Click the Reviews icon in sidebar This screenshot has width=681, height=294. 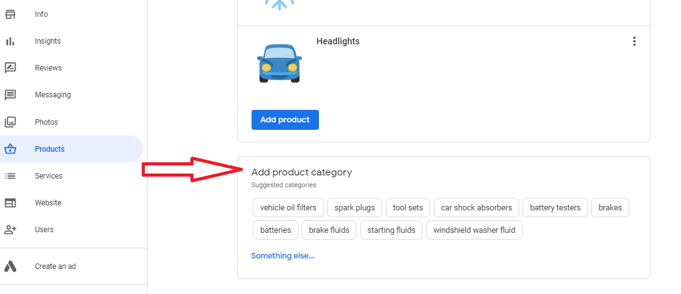tap(10, 68)
